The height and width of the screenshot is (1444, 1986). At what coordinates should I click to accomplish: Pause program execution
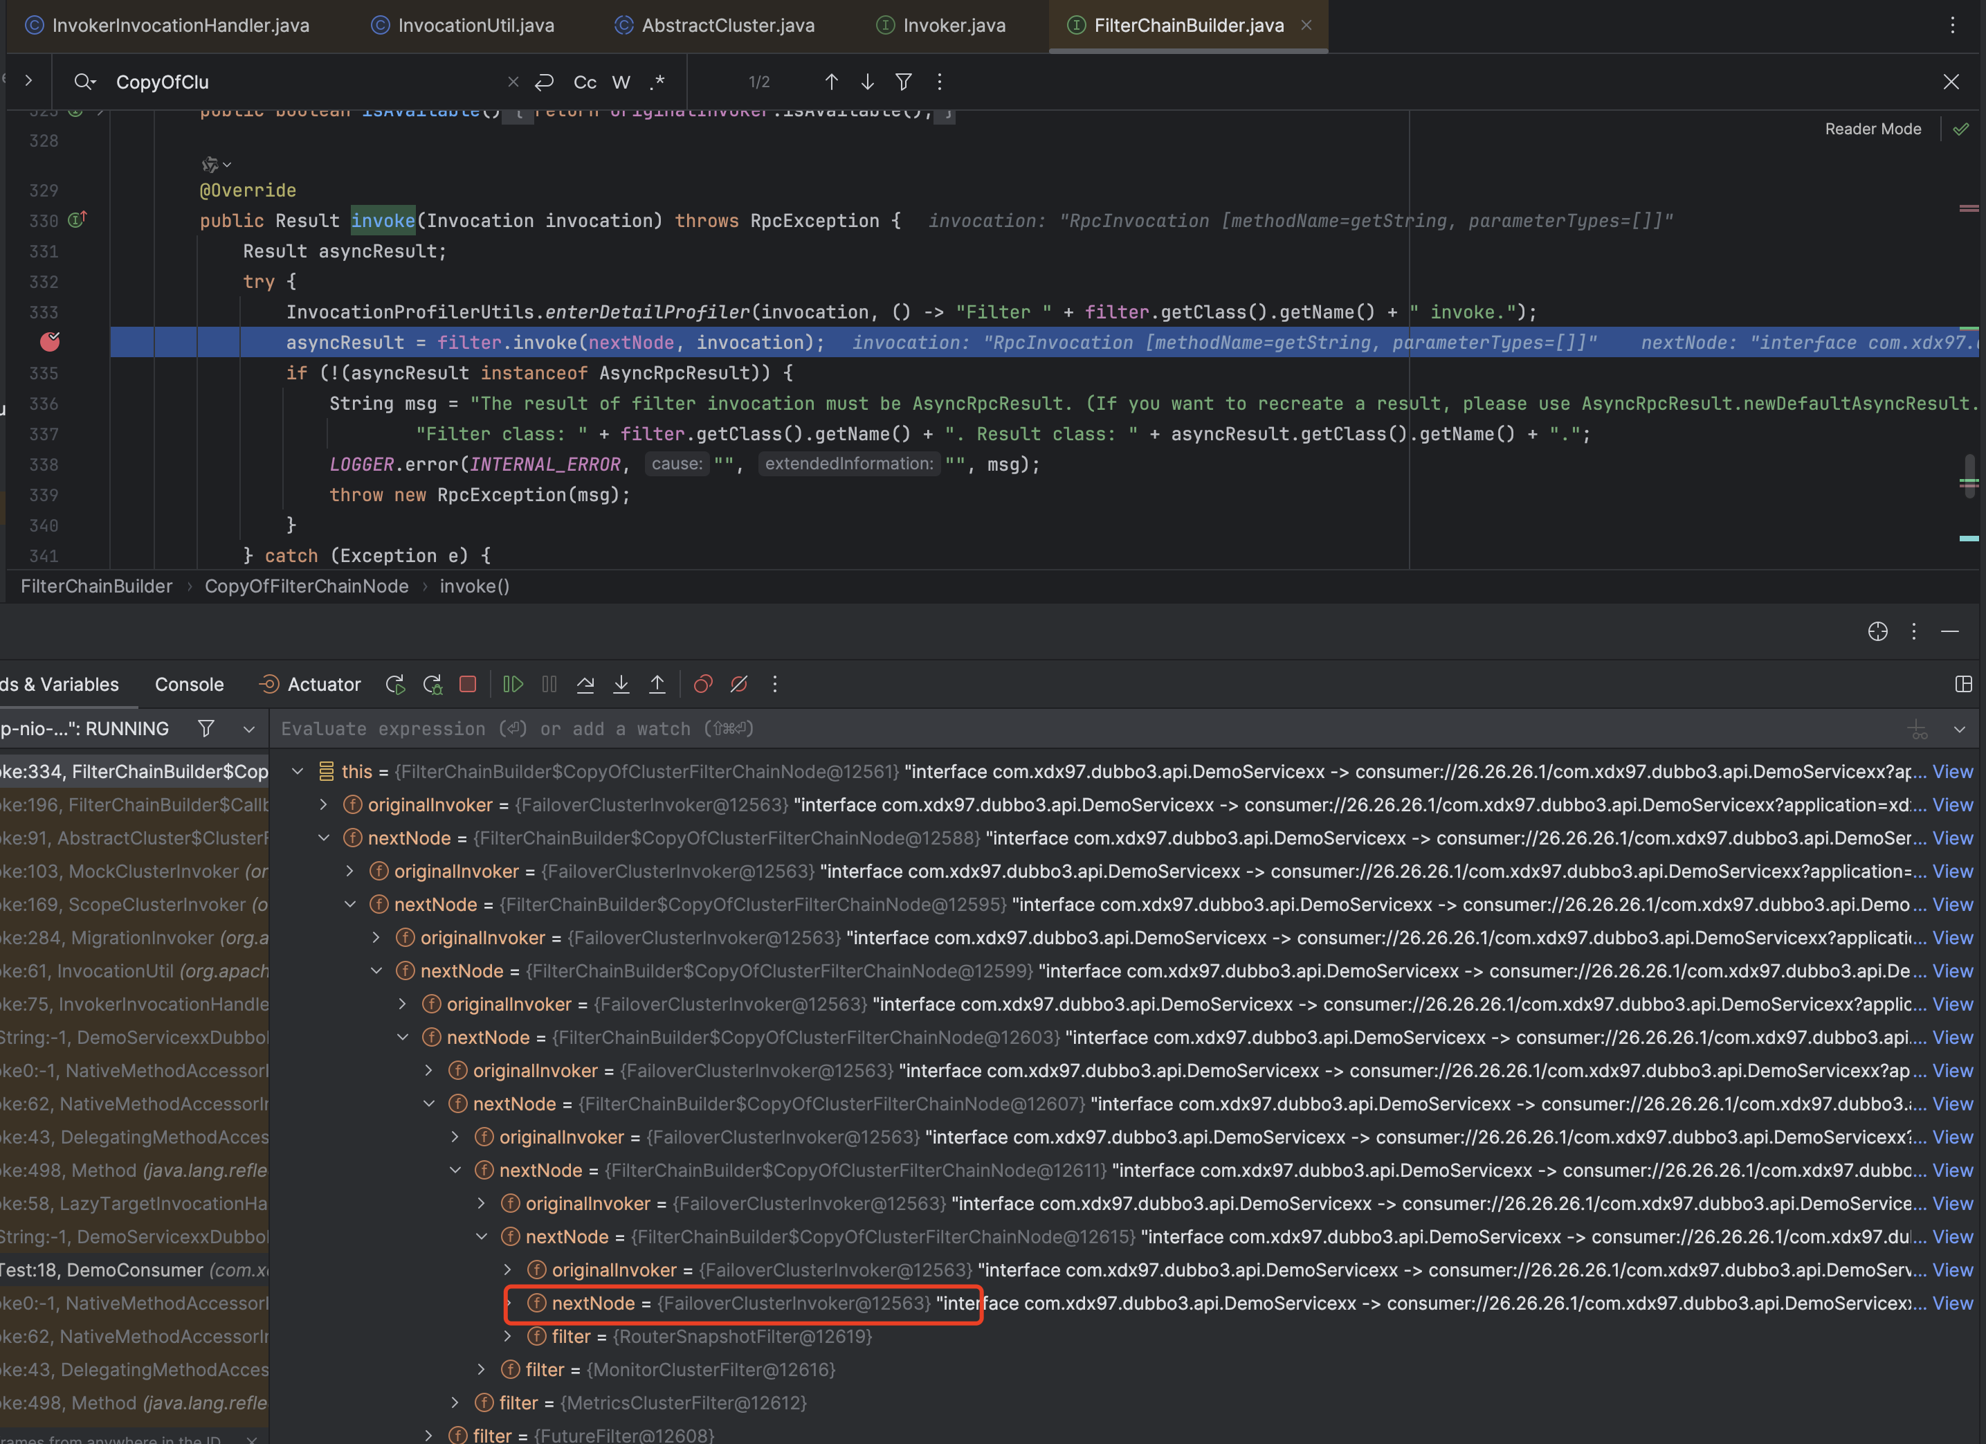549,685
